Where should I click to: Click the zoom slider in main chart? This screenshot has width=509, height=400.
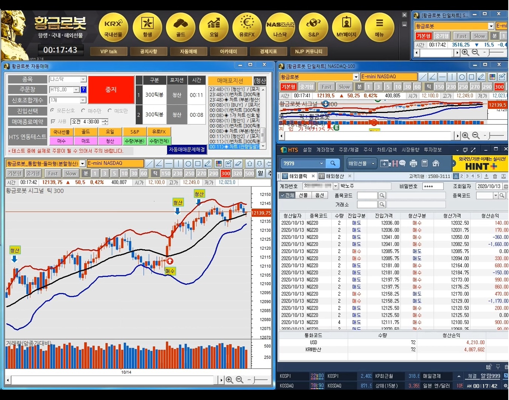click(258, 380)
